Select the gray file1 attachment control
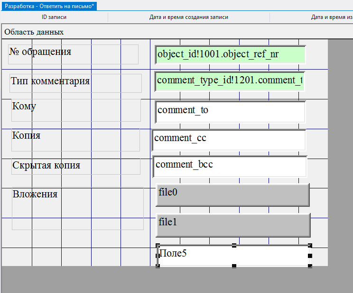Image resolution: width=353 pixels, height=293 pixels. coord(232,224)
